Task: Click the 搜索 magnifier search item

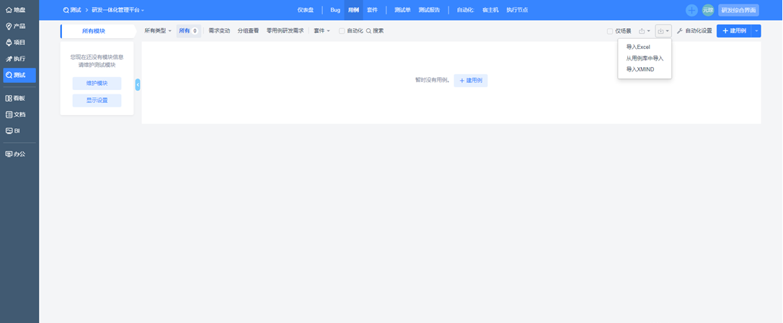Action: [x=375, y=31]
